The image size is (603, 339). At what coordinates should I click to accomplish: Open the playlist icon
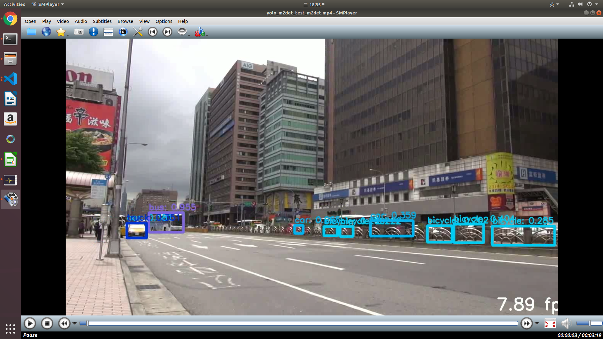tap(108, 32)
